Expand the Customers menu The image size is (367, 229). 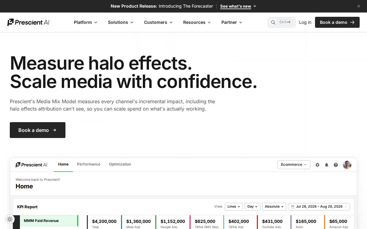click(158, 22)
